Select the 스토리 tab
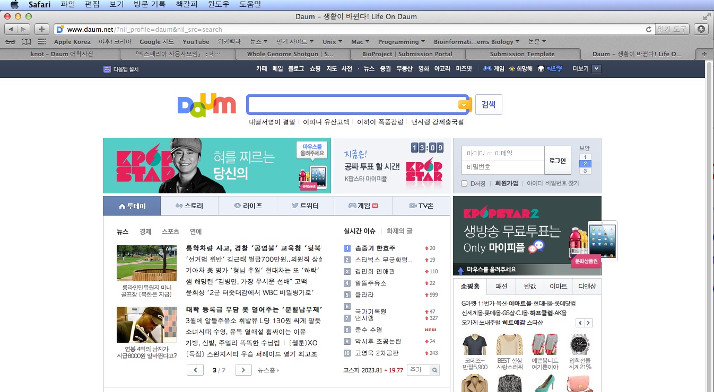The width and height of the screenshot is (714, 392). click(189, 206)
